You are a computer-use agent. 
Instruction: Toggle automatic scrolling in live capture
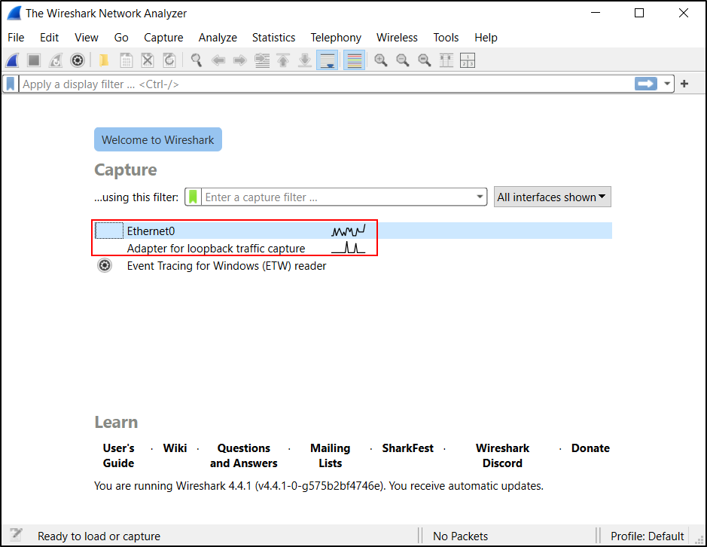click(x=328, y=60)
